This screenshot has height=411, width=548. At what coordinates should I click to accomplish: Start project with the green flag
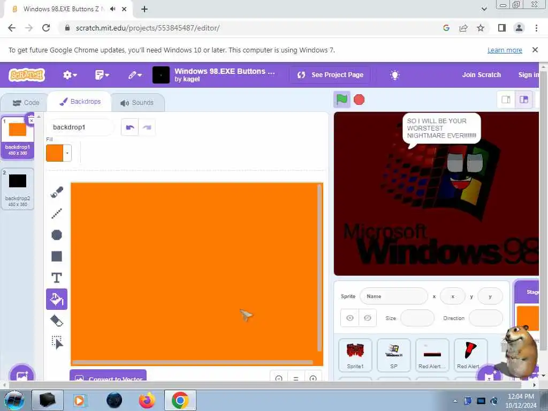tap(341, 100)
